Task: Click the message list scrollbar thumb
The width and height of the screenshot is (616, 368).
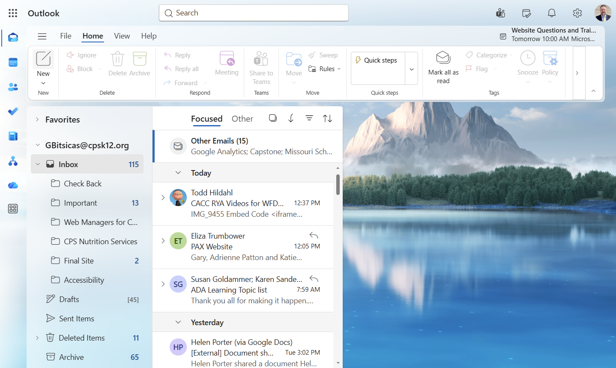Action: pos(338,185)
